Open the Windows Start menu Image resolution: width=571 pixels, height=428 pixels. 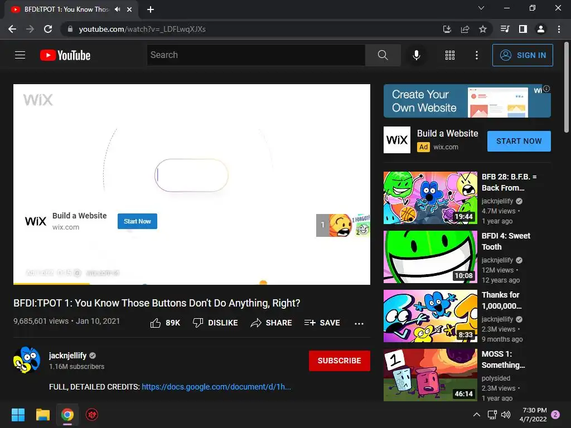18,415
